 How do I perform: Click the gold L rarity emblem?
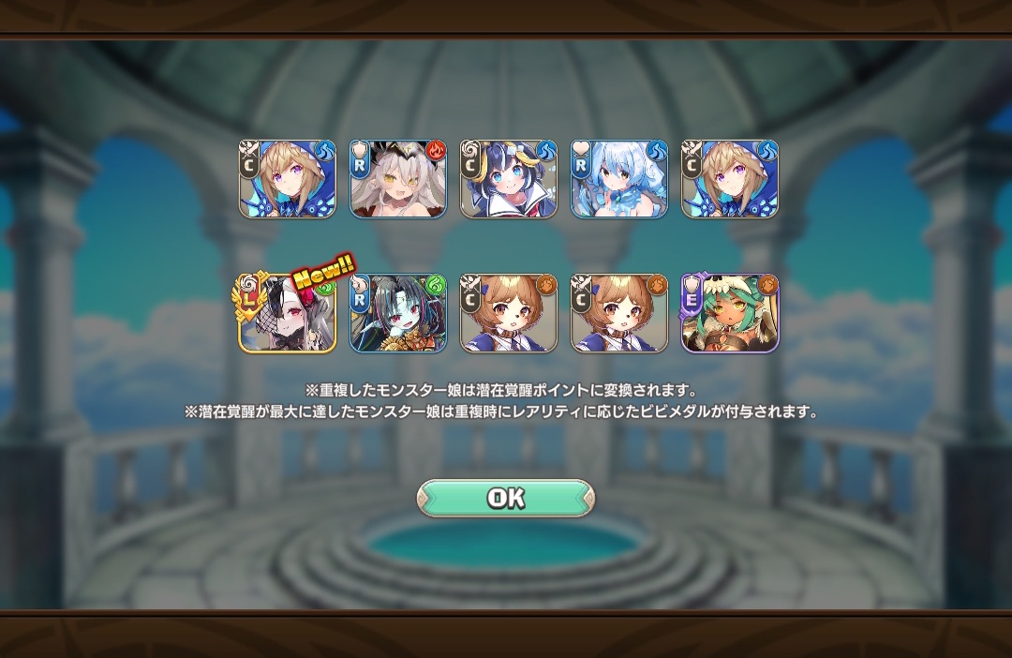click(249, 298)
